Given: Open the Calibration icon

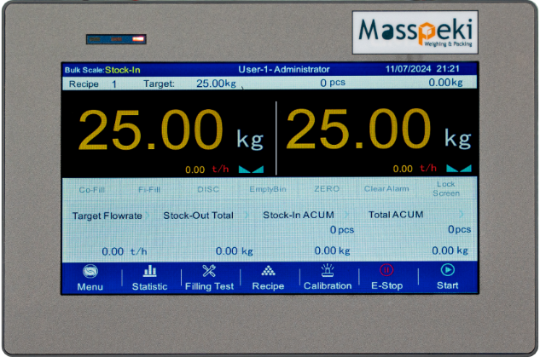Looking at the screenshot, I should pyautogui.click(x=327, y=271).
